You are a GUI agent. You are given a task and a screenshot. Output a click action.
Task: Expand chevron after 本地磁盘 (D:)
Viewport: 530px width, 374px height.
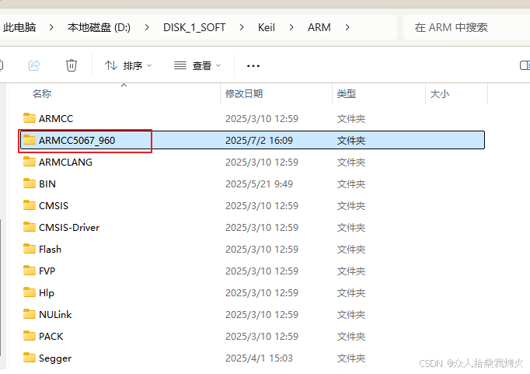tap(147, 27)
